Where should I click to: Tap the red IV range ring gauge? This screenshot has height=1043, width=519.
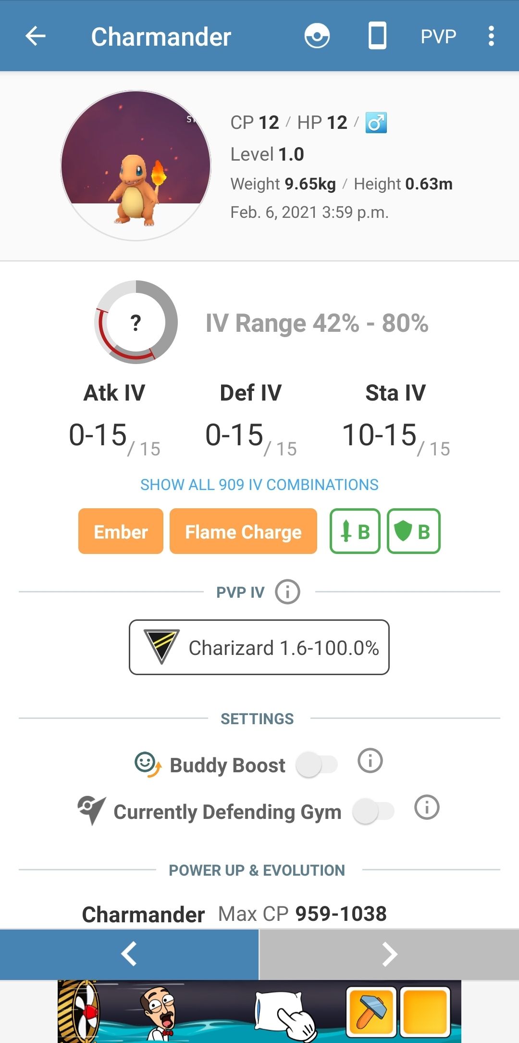click(135, 323)
